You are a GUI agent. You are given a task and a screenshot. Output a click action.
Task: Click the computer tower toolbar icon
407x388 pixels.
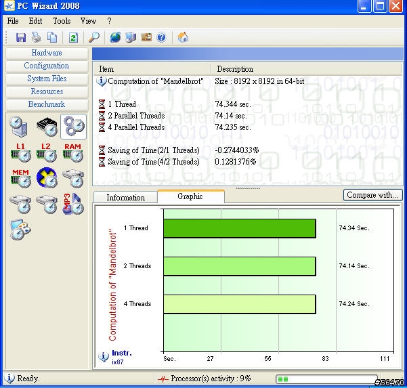pos(131,37)
